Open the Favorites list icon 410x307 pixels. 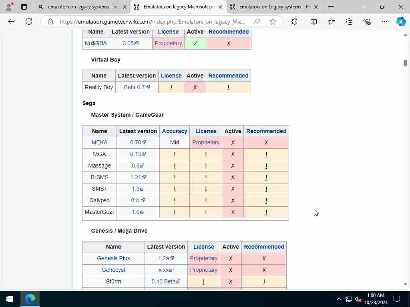332,22
